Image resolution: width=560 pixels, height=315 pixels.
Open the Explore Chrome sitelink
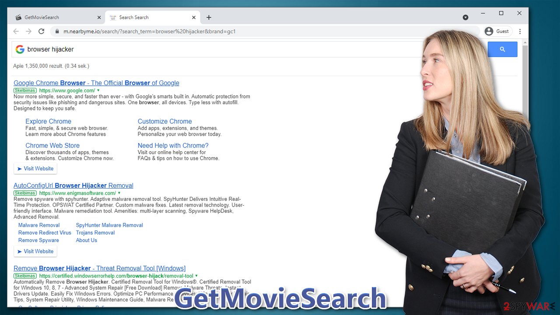tap(48, 122)
